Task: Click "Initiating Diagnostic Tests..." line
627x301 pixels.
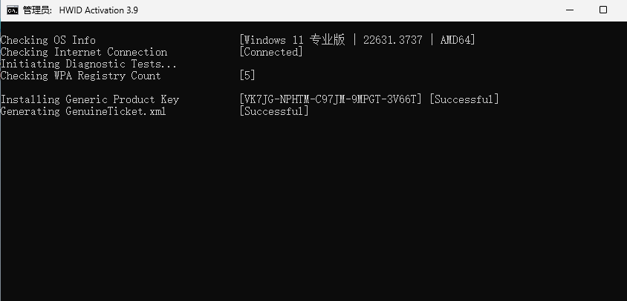Action: (88, 64)
